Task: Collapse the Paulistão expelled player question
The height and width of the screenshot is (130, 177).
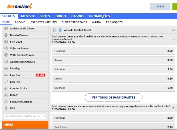Action: click(x=173, y=107)
